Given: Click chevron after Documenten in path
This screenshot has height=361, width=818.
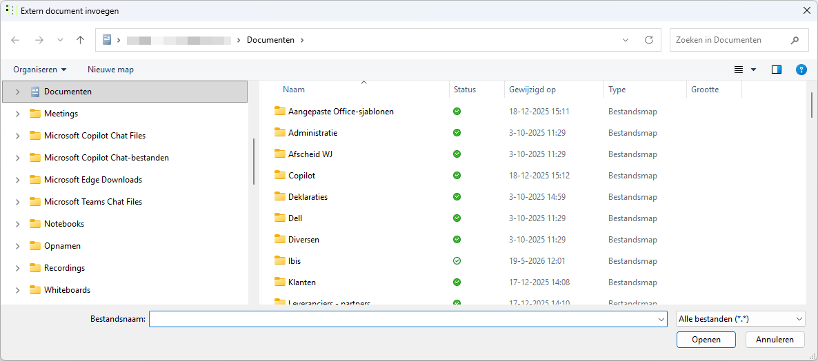Looking at the screenshot, I should click(x=301, y=40).
